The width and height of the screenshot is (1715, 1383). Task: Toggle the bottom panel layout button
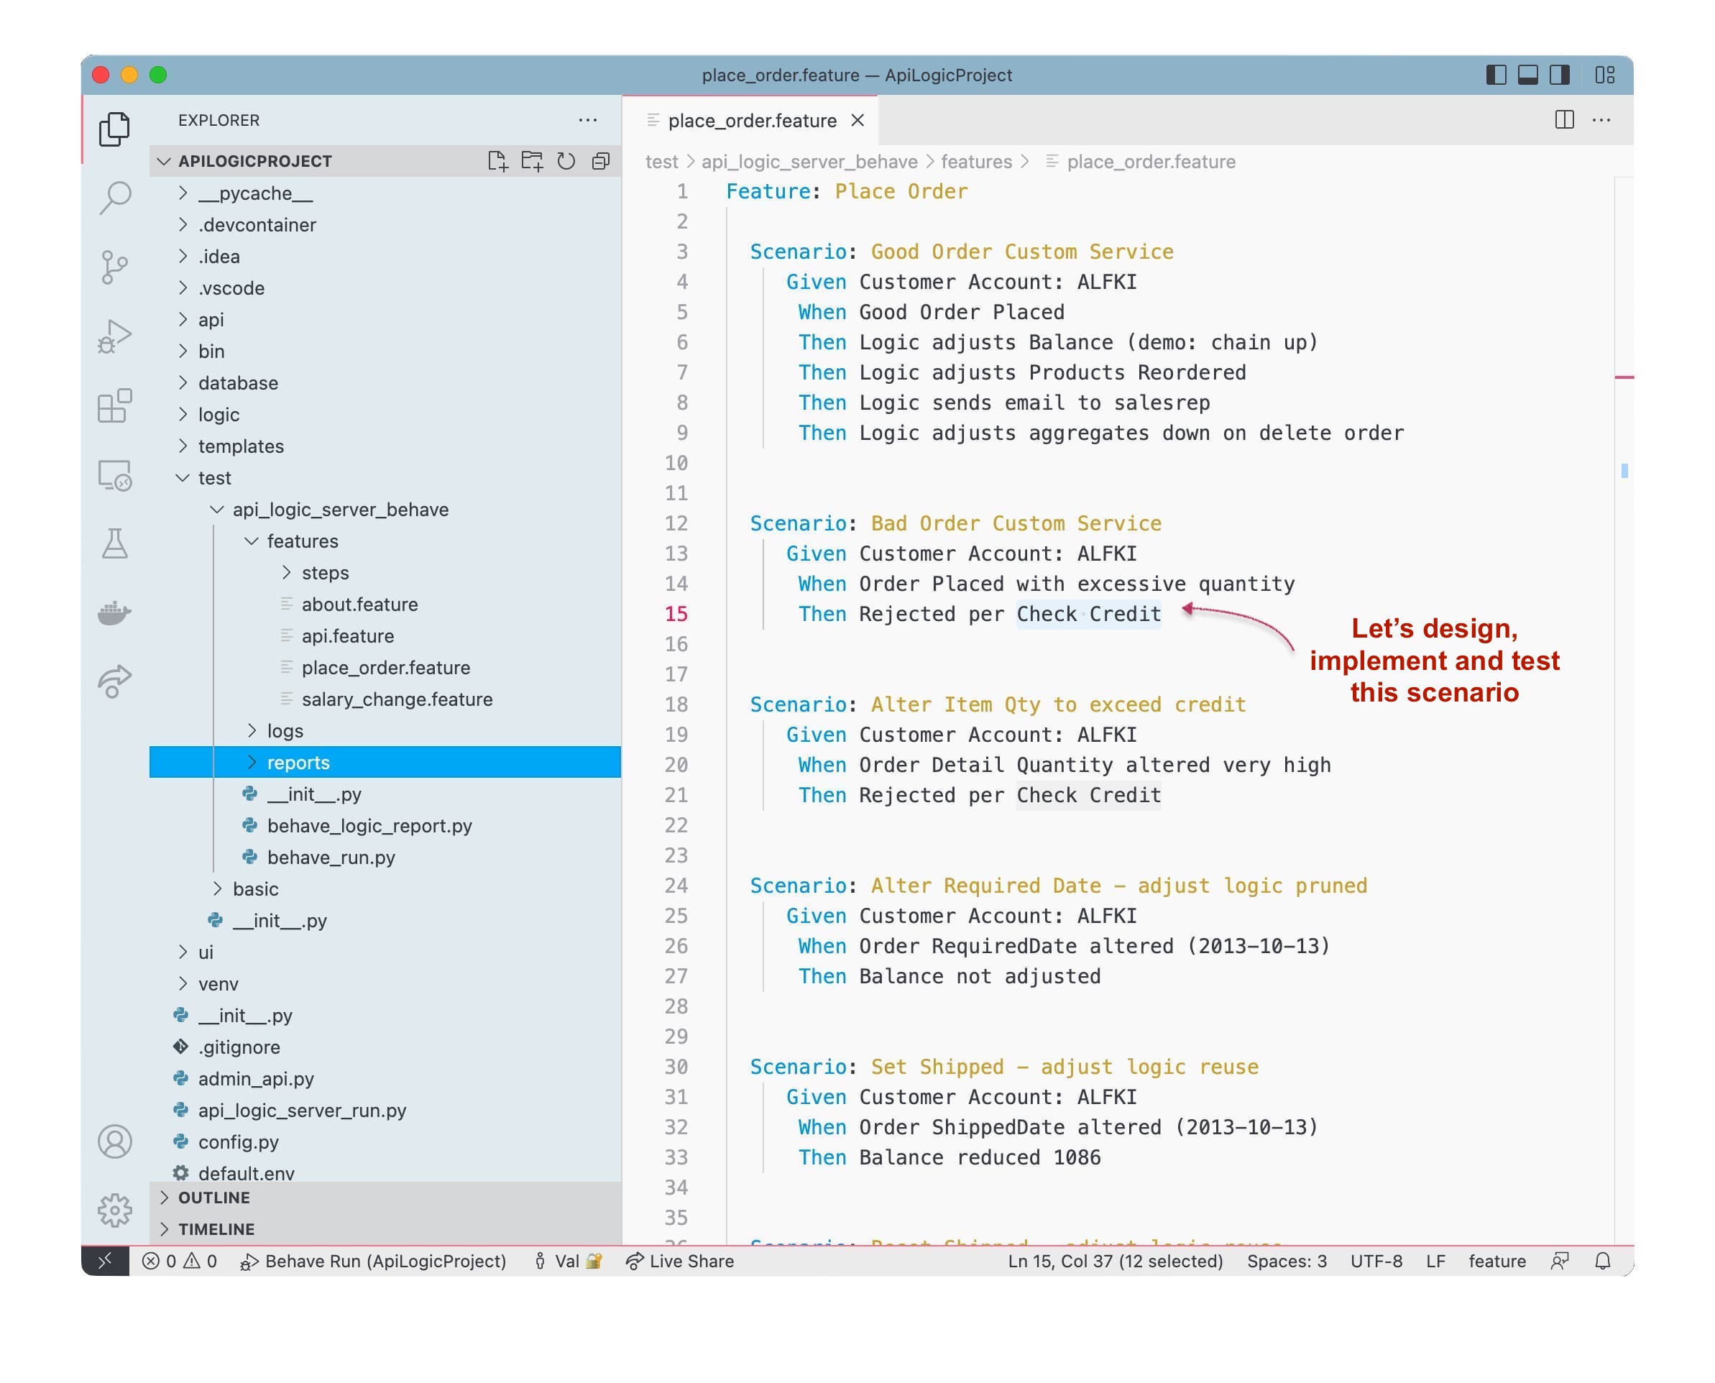1527,75
